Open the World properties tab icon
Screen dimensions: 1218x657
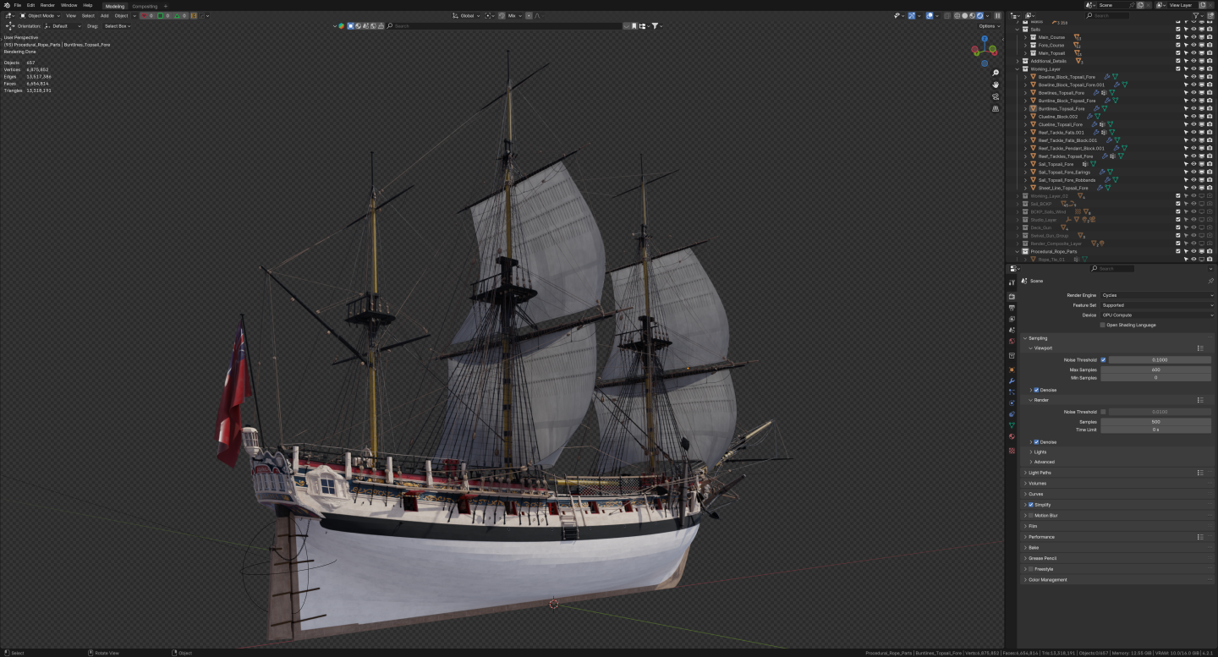pos(1012,342)
